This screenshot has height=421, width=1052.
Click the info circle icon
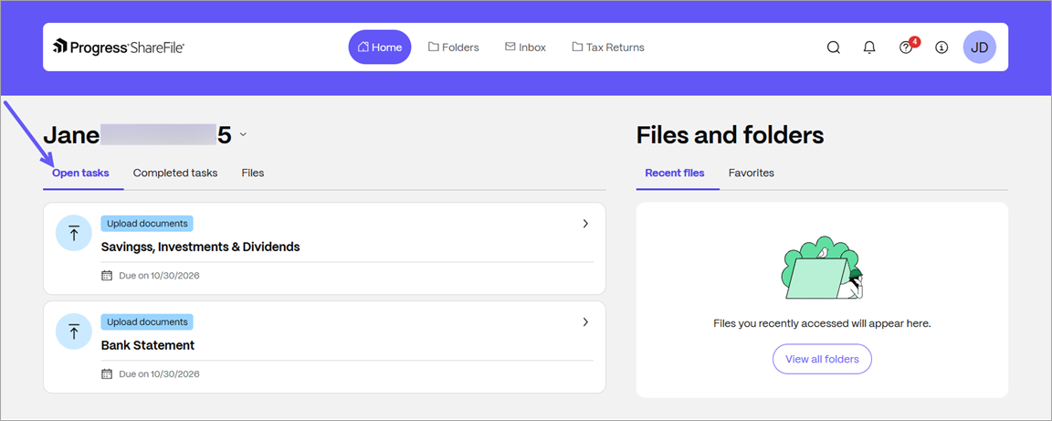coord(942,47)
